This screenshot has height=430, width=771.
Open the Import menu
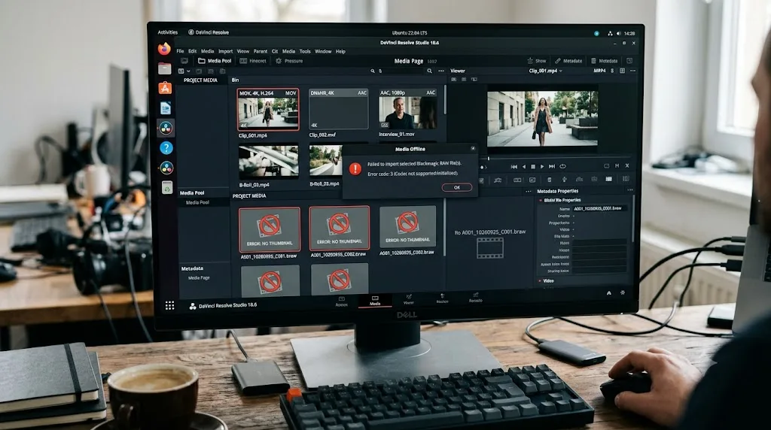pyautogui.click(x=225, y=51)
